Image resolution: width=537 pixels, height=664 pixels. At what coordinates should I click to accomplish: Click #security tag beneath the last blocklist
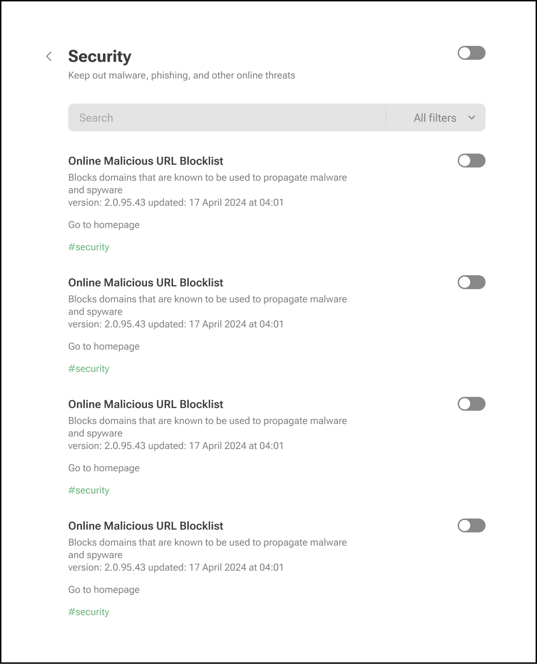pyautogui.click(x=89, y=612)
